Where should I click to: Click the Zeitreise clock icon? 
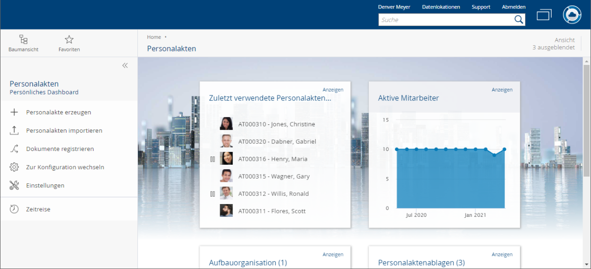[14, 209]
